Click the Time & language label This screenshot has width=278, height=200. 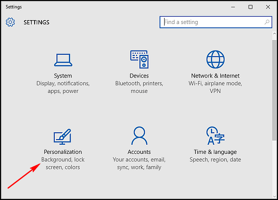pos(215,152)
